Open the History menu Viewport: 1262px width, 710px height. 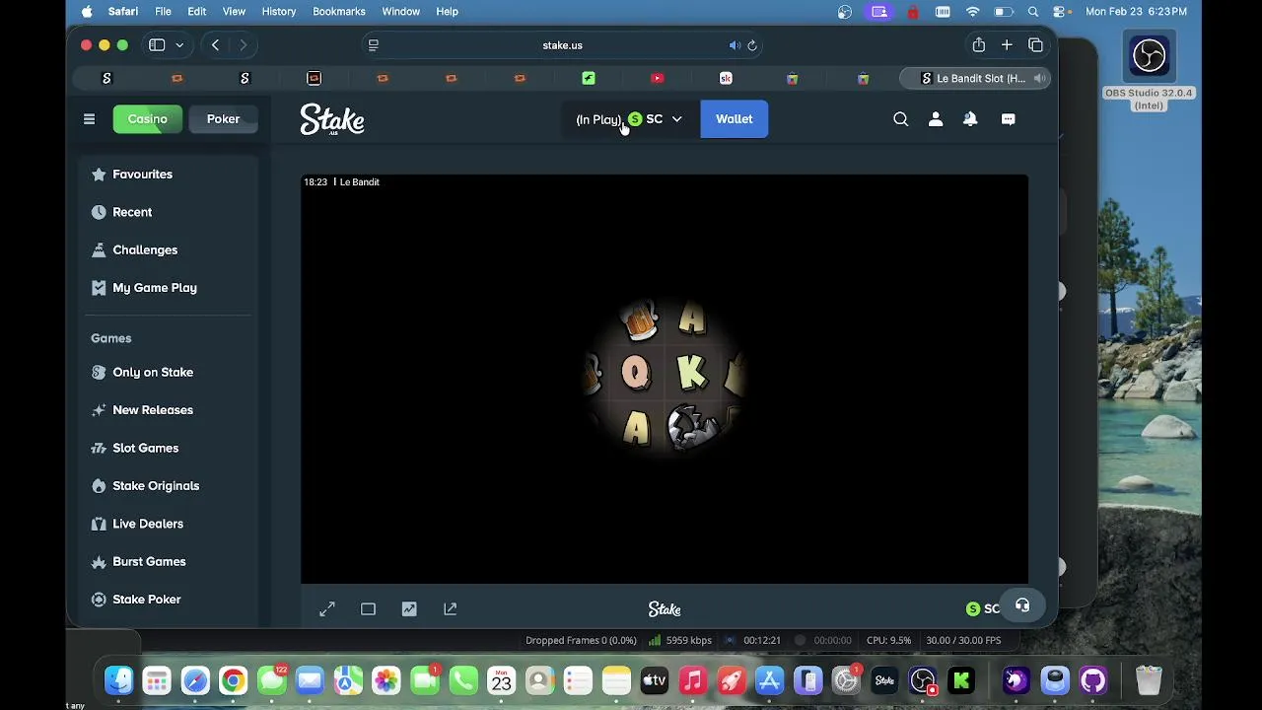[x=278, y=12]
